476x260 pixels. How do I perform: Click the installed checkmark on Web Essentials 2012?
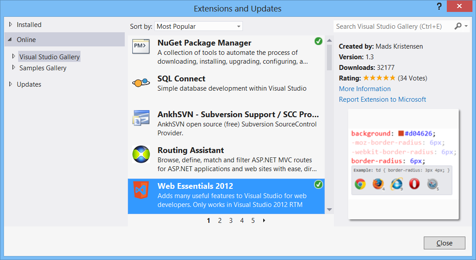[x=319, y=184]
